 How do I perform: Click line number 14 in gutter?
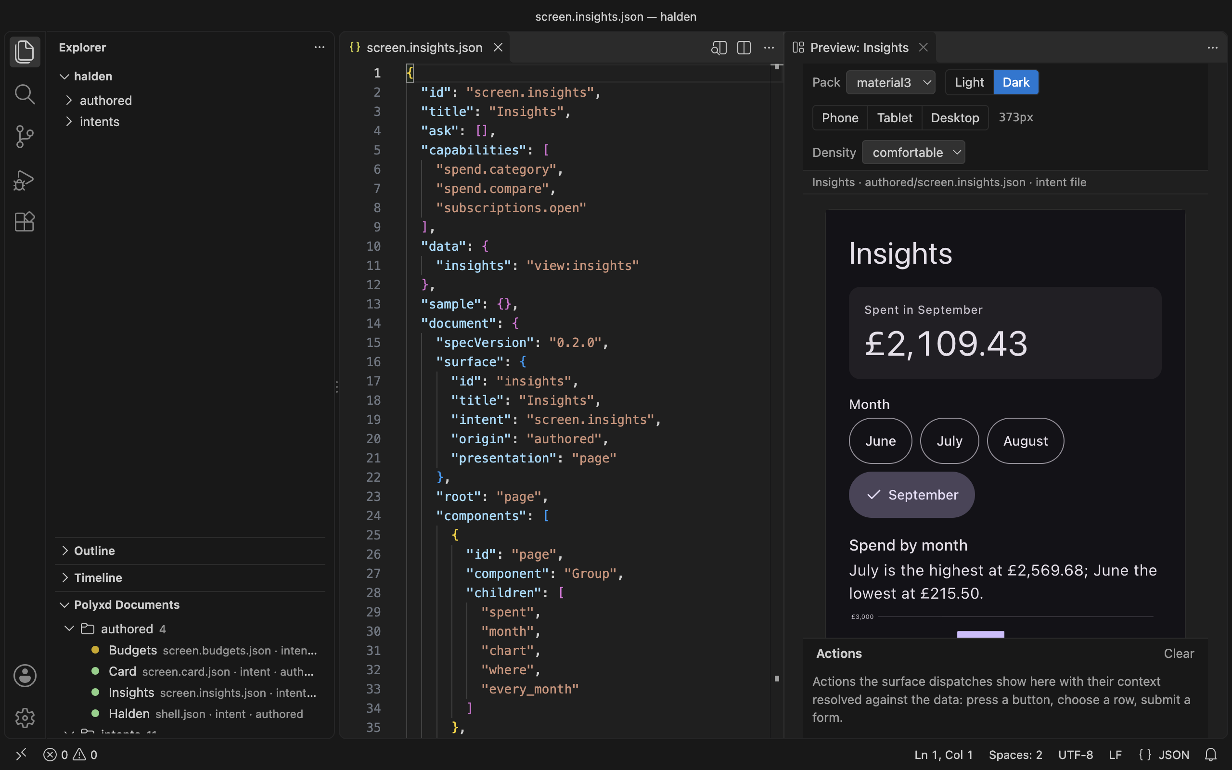click(373, 323)
